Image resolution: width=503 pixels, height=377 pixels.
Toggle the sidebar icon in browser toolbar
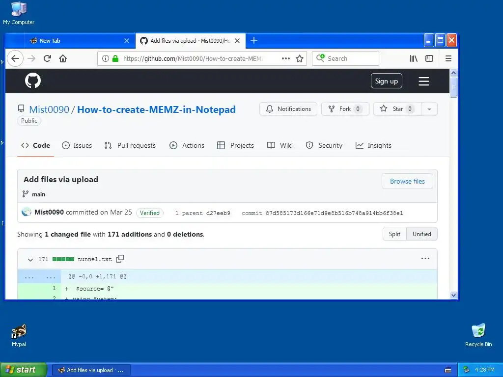pos(429,58)
